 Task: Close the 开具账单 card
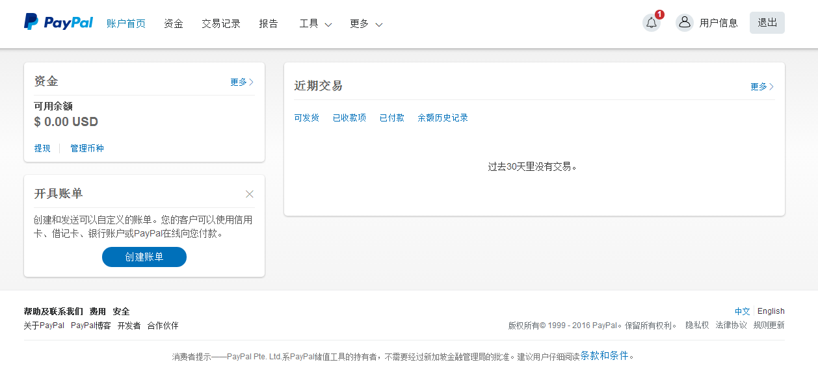250,194
